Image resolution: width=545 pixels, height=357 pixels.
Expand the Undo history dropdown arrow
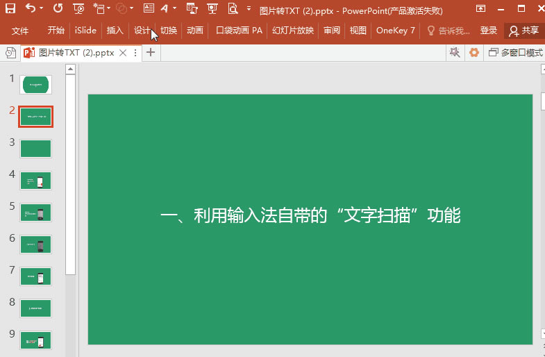pyautogui.click(x=41, y=9)
